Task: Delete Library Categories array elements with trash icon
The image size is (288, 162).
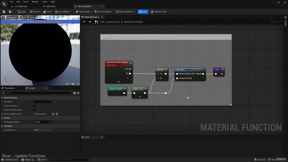Action: tap(57, 114)
